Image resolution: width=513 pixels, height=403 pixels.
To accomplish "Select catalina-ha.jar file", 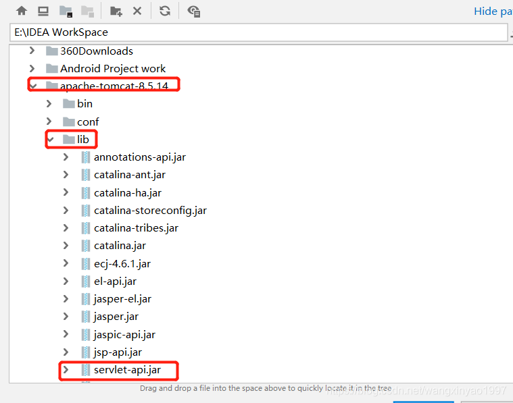I will 128,193.
